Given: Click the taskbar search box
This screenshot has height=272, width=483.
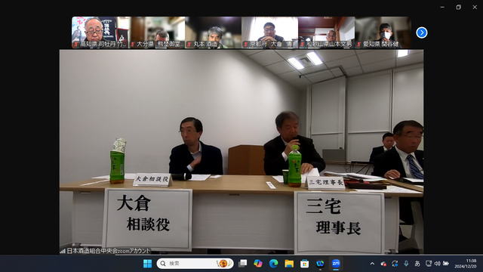Looking at the screenshot, I should [195, 264].
